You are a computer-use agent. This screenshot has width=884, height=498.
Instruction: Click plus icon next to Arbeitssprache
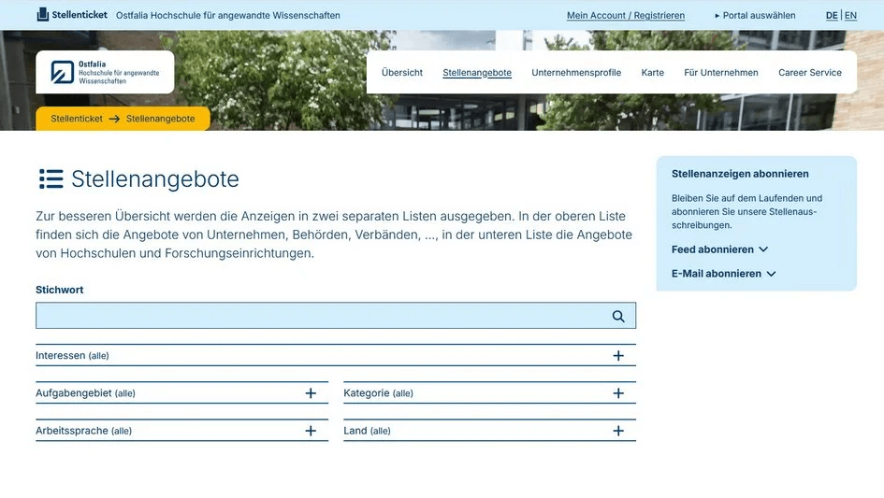[x=311, y=431]
